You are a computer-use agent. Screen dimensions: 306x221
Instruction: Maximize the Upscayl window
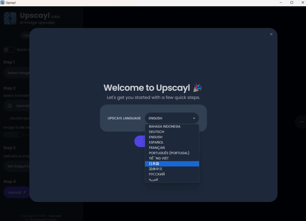(292, 3)
